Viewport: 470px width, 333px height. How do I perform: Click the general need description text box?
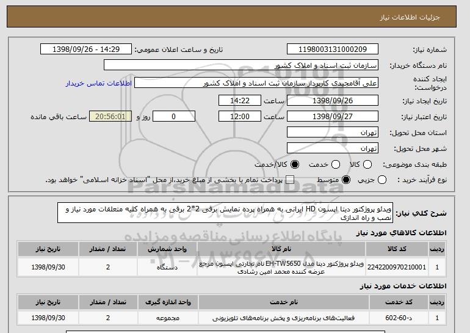coord(225,213)
